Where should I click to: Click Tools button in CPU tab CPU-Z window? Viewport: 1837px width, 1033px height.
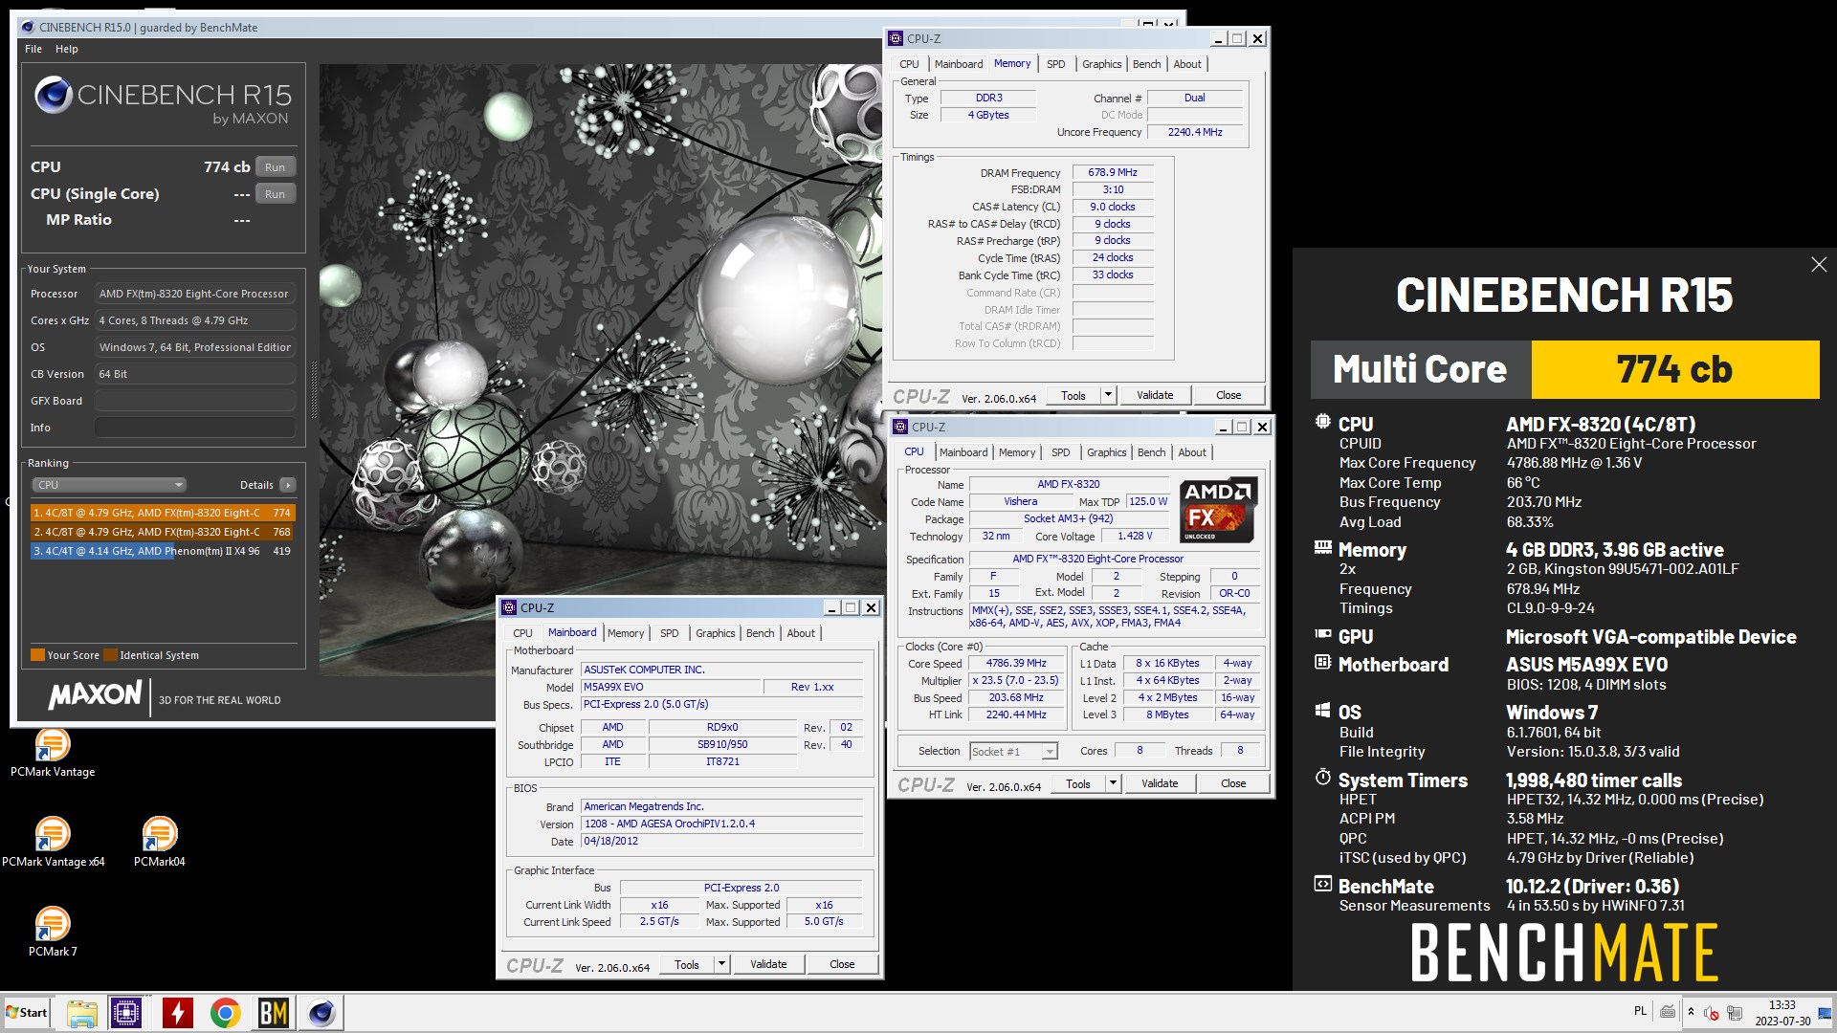click(1078, 783)
